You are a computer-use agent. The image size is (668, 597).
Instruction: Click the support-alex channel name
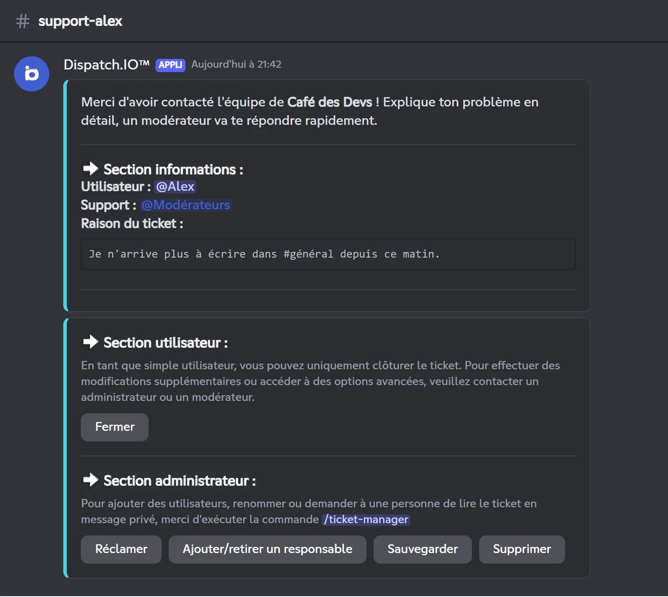click(80, 21)
